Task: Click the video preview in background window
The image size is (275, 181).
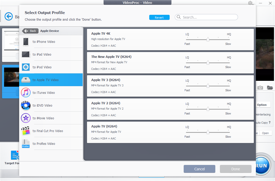Action: 265,54
